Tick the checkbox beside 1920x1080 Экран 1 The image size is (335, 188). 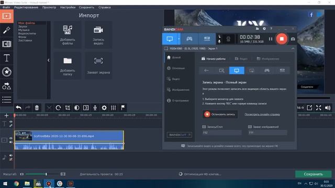166,49
